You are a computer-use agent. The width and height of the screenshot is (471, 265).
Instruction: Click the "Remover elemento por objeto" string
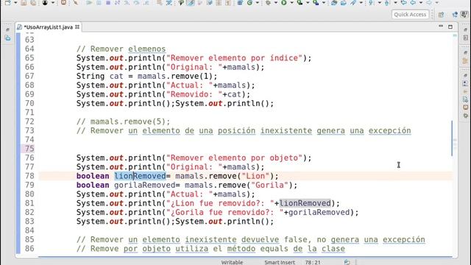click(235, 158)
